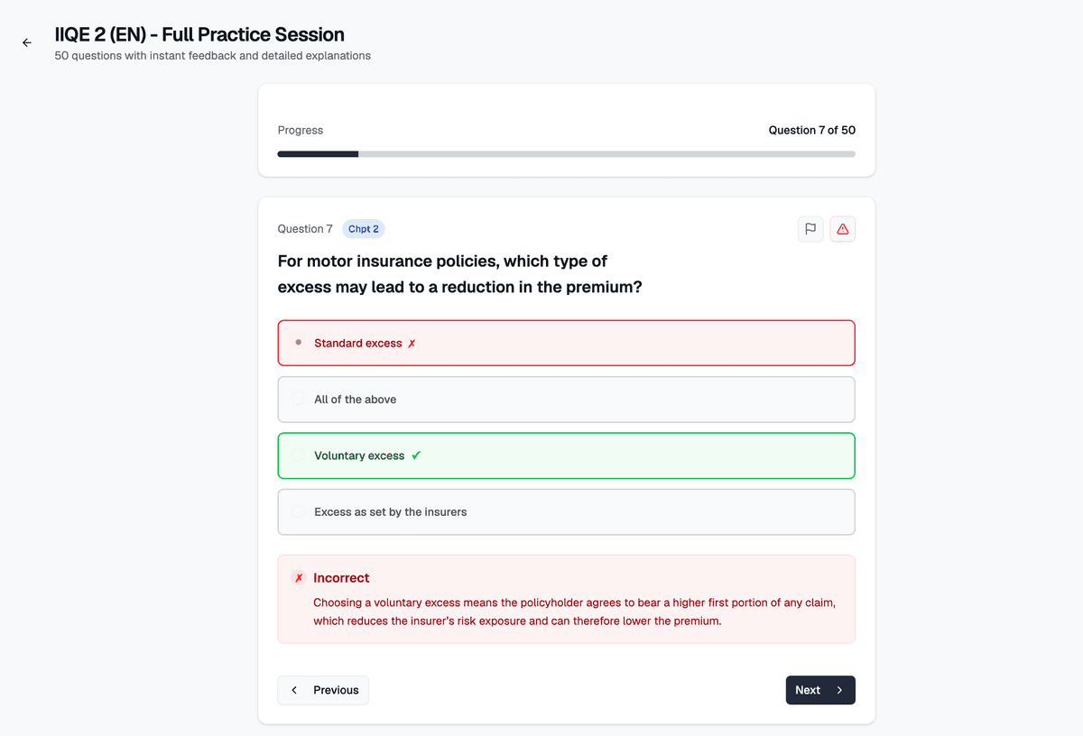The width and height of the screenshot is (1083, 736).
Task: Select the "All of the above" option
Action: point(566,399)
